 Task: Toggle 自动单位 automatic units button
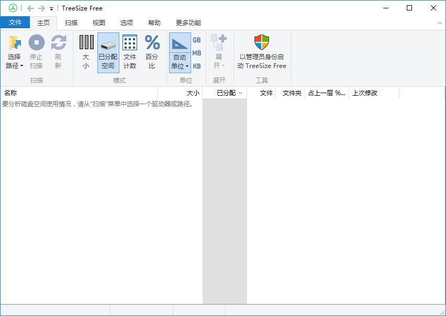tap(180, 52)
